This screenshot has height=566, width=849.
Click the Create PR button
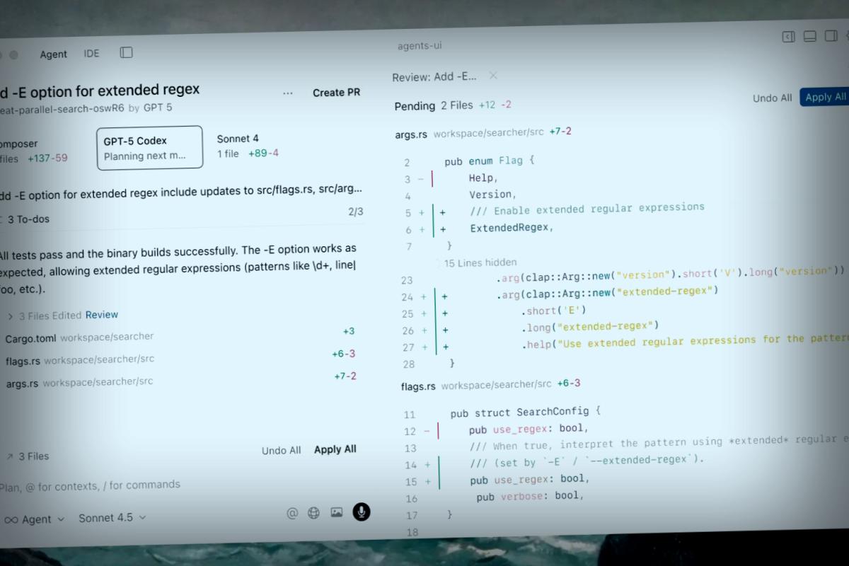click(x=336, y=93)
